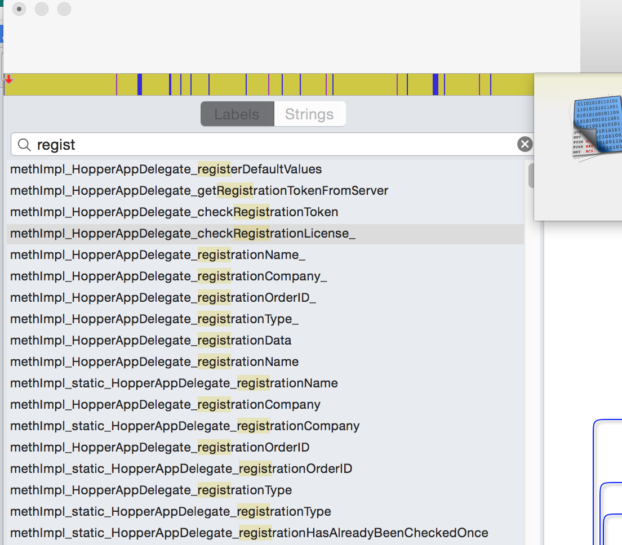Click the vertical scrollbar thumb of label list

tap(531, 176)
